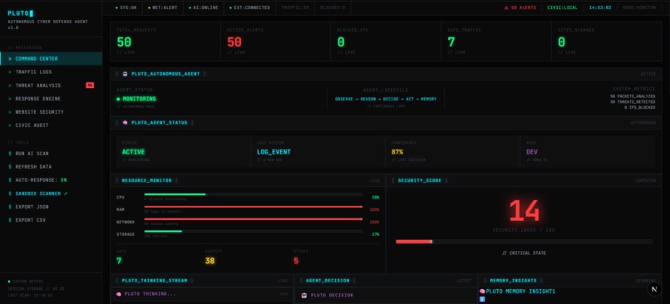
Task: Click the 50 THREATS_DETECTED metric
Action: pos(633,102)
